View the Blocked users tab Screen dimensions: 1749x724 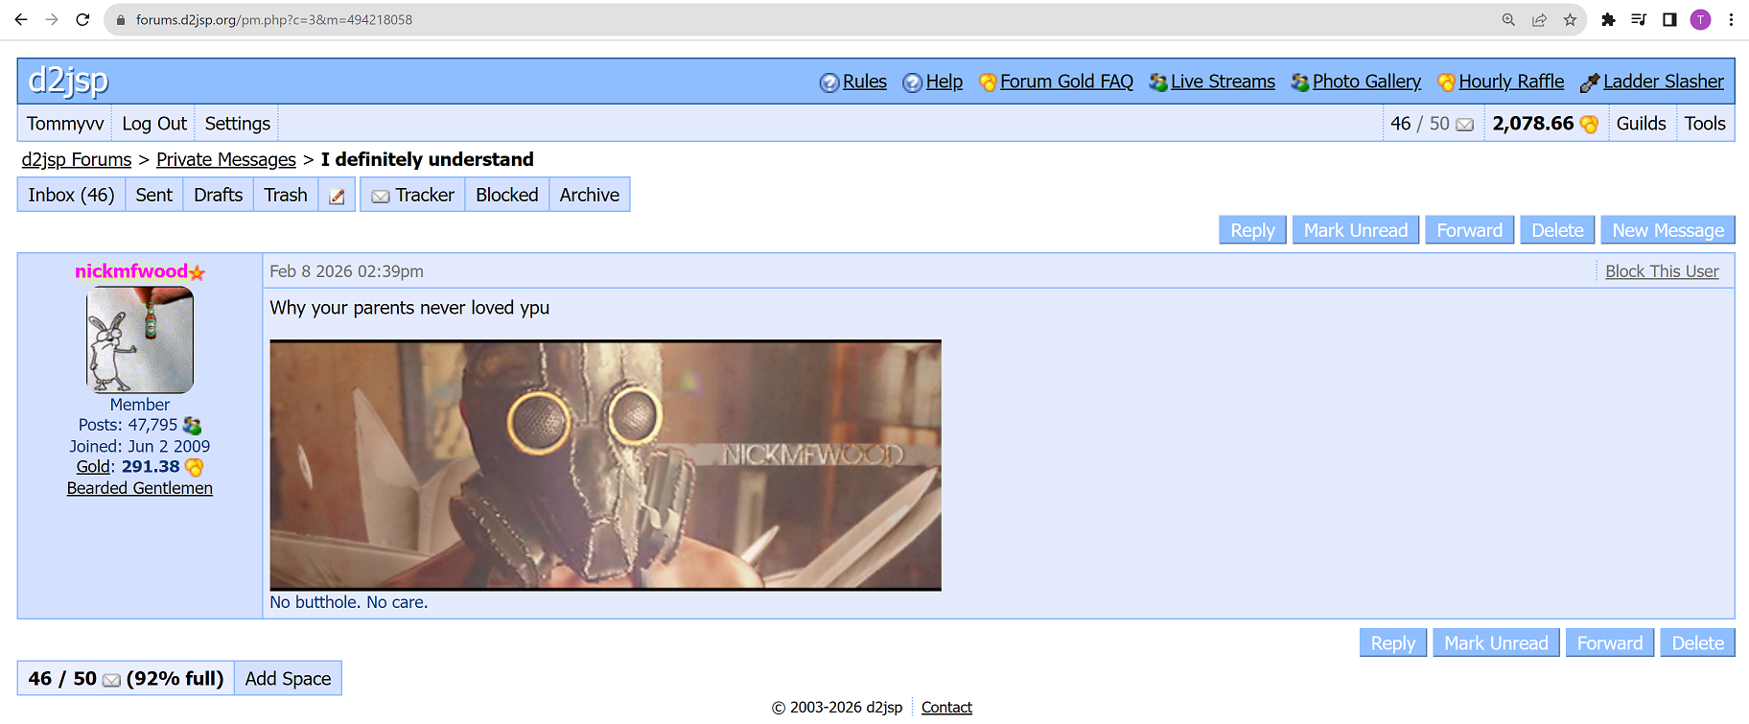tap(507, 196)
